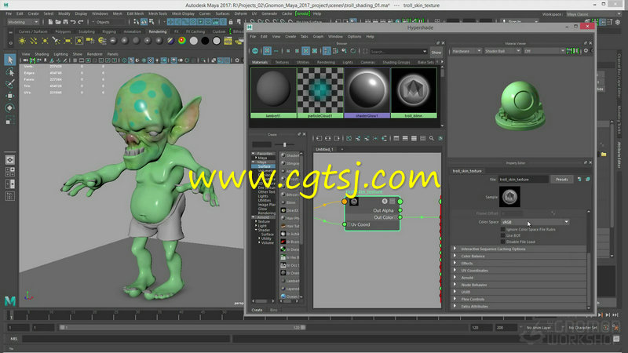Switch to the Textures tab in Browser
The image size is (628, 353).
click(282, 63)
